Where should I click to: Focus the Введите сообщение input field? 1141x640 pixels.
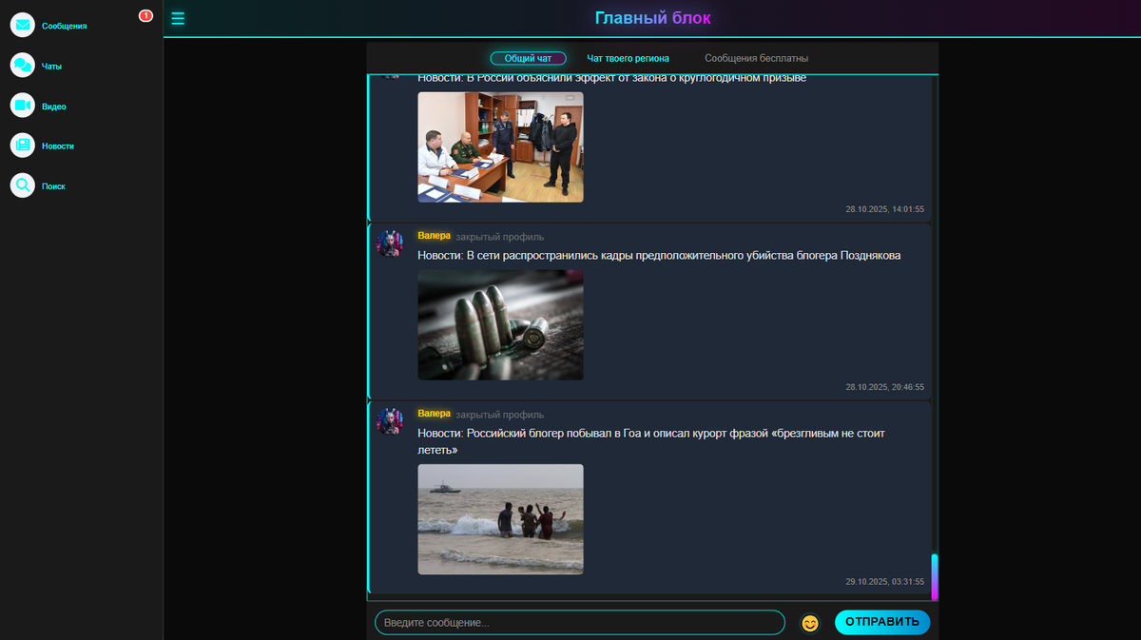click(580, 623)
